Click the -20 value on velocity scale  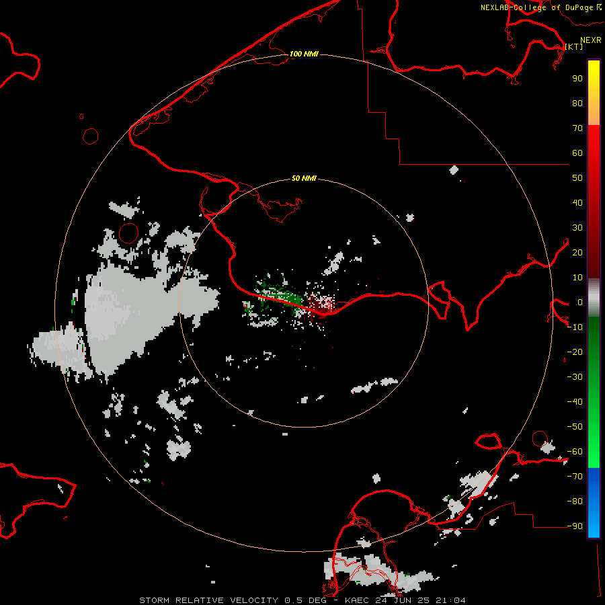(575, 352)
